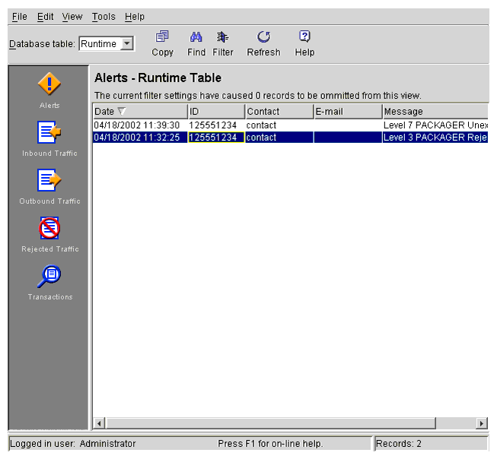Sort by the Contact column header

(279, 112)
